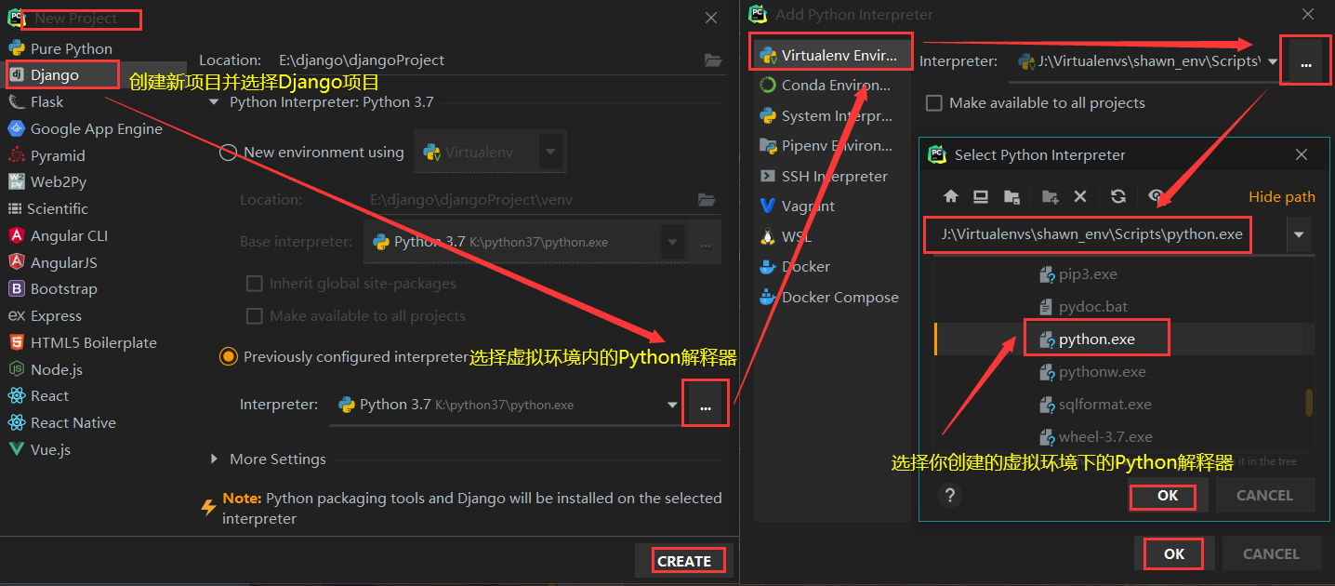The height and width of the screenshot is (586, 1335).
Task: Choose the Flask project type
Action: coord(46,101)
